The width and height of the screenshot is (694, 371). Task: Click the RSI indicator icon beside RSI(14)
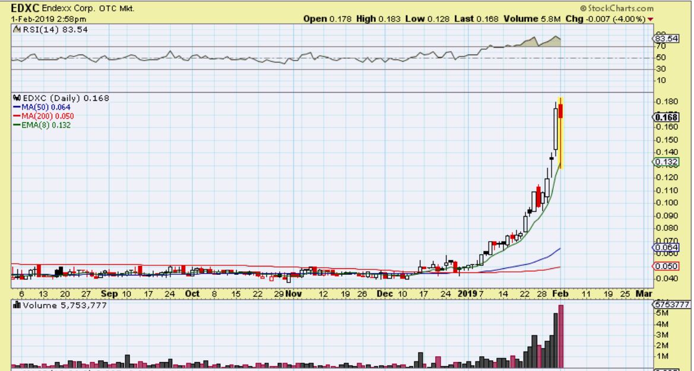[17, 30]
